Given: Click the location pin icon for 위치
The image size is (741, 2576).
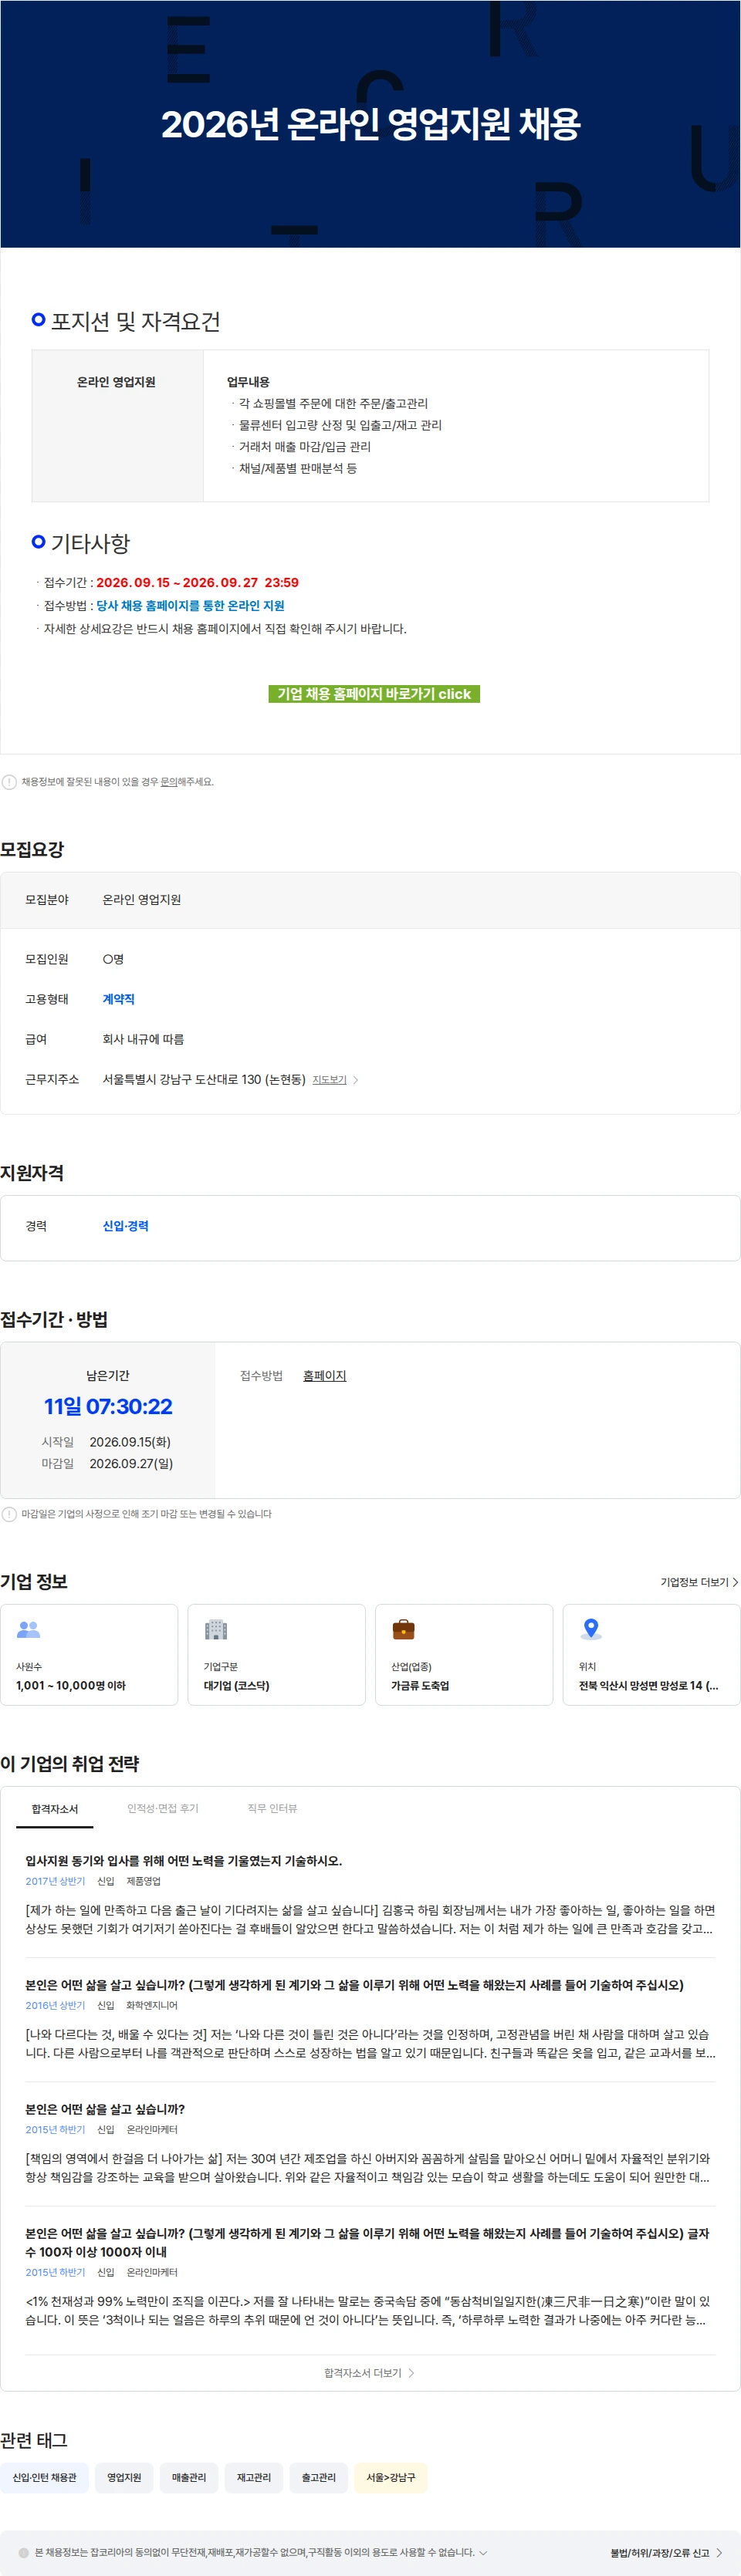Looking at the screenshot, I should [591, 1629].
